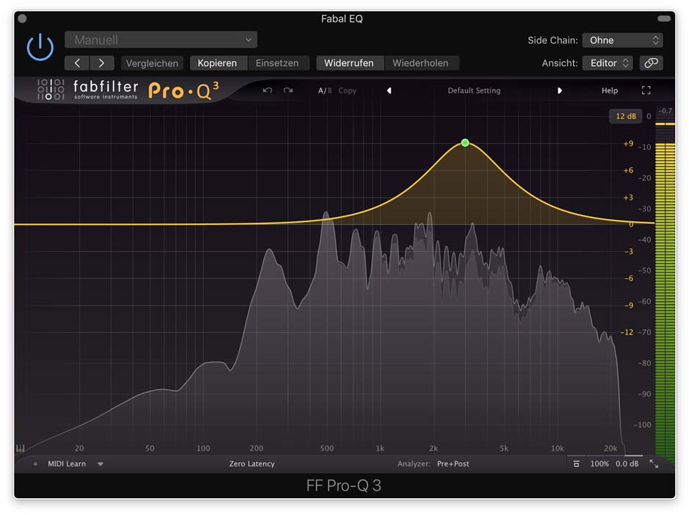Click the window close dot
The width and height of the screenshot is (689, 515).
tap(23, 18)
